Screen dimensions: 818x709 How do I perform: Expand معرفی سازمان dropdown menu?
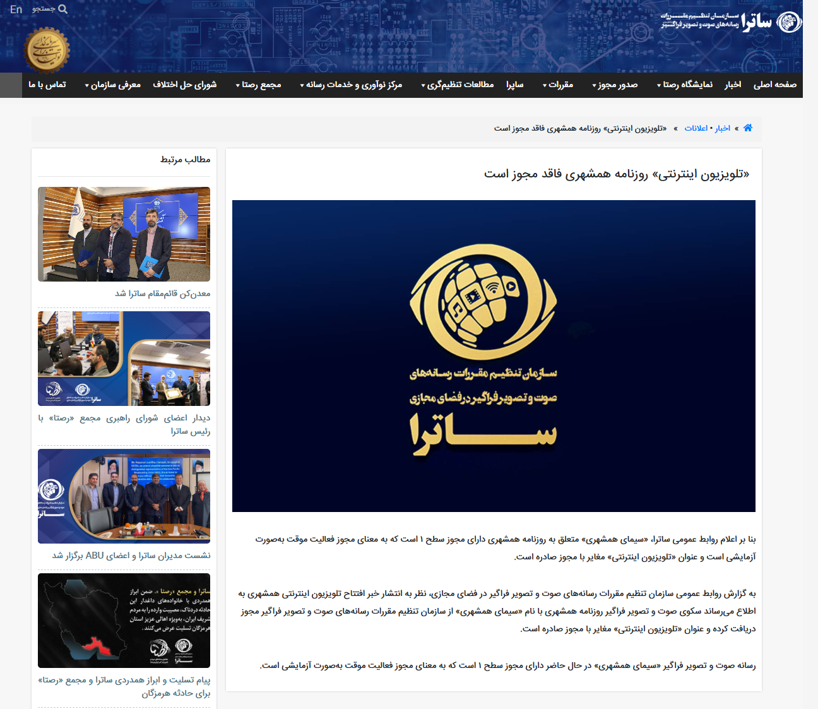(x=113, y=85)
